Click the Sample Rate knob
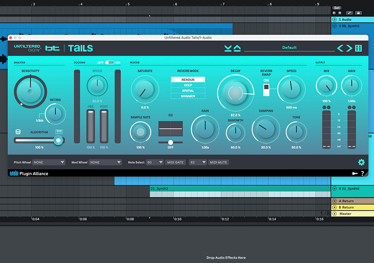 (141, 132)
